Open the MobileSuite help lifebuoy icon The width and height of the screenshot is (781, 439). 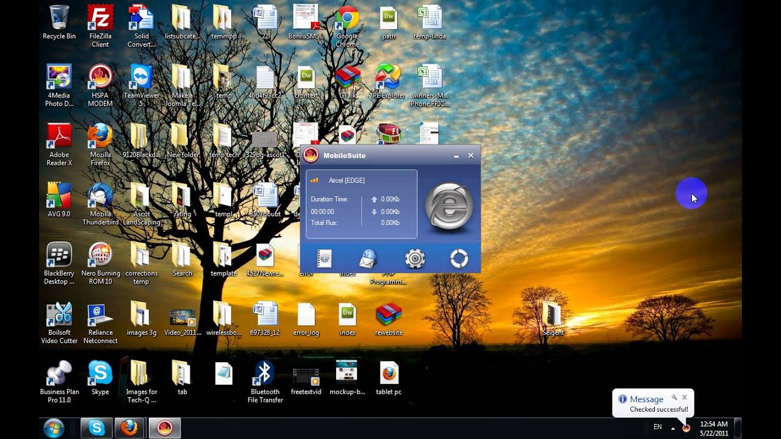(x=459, y=259)
